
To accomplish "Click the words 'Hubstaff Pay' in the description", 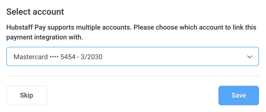I will tap(23, 27).
